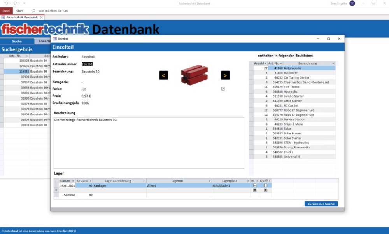This screenshot has width=389, height=234.
Task: Toggle OVP? checkbox in Baulager row
Action: pos(265,185)
